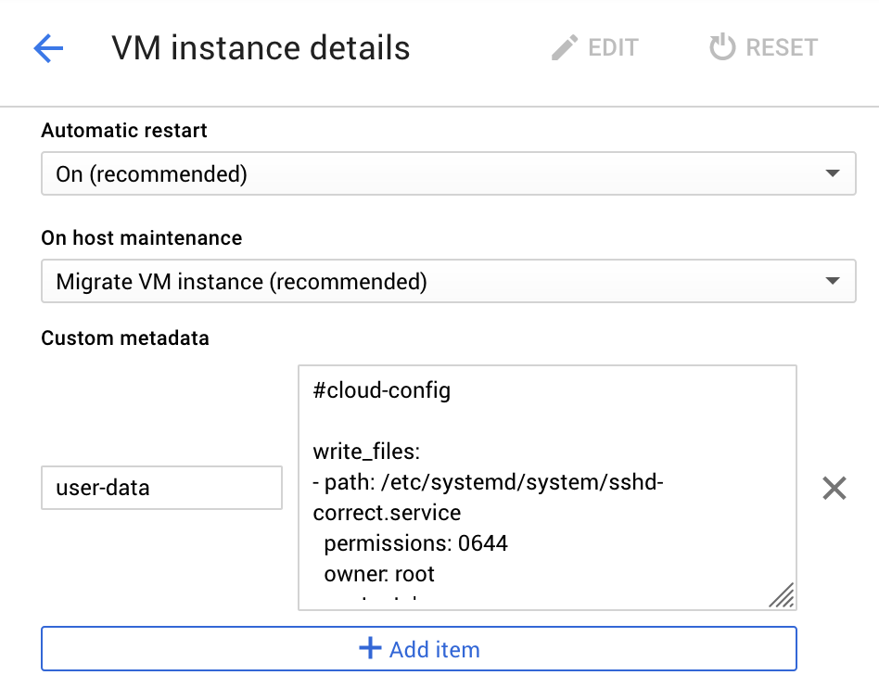
Task: Select the Custom metadata heading
Action: (123, 338)
